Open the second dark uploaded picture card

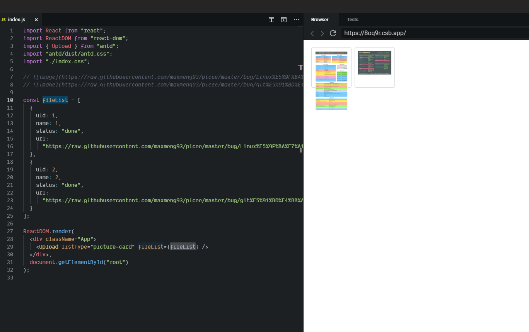[375, 68]
